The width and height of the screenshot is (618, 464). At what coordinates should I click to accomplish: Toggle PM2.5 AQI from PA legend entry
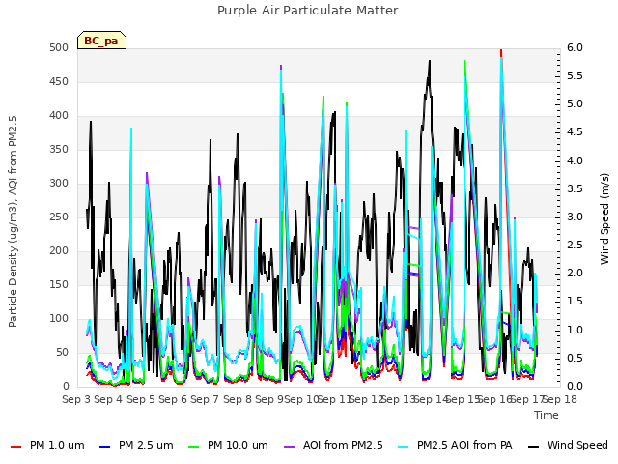[455, 446]
